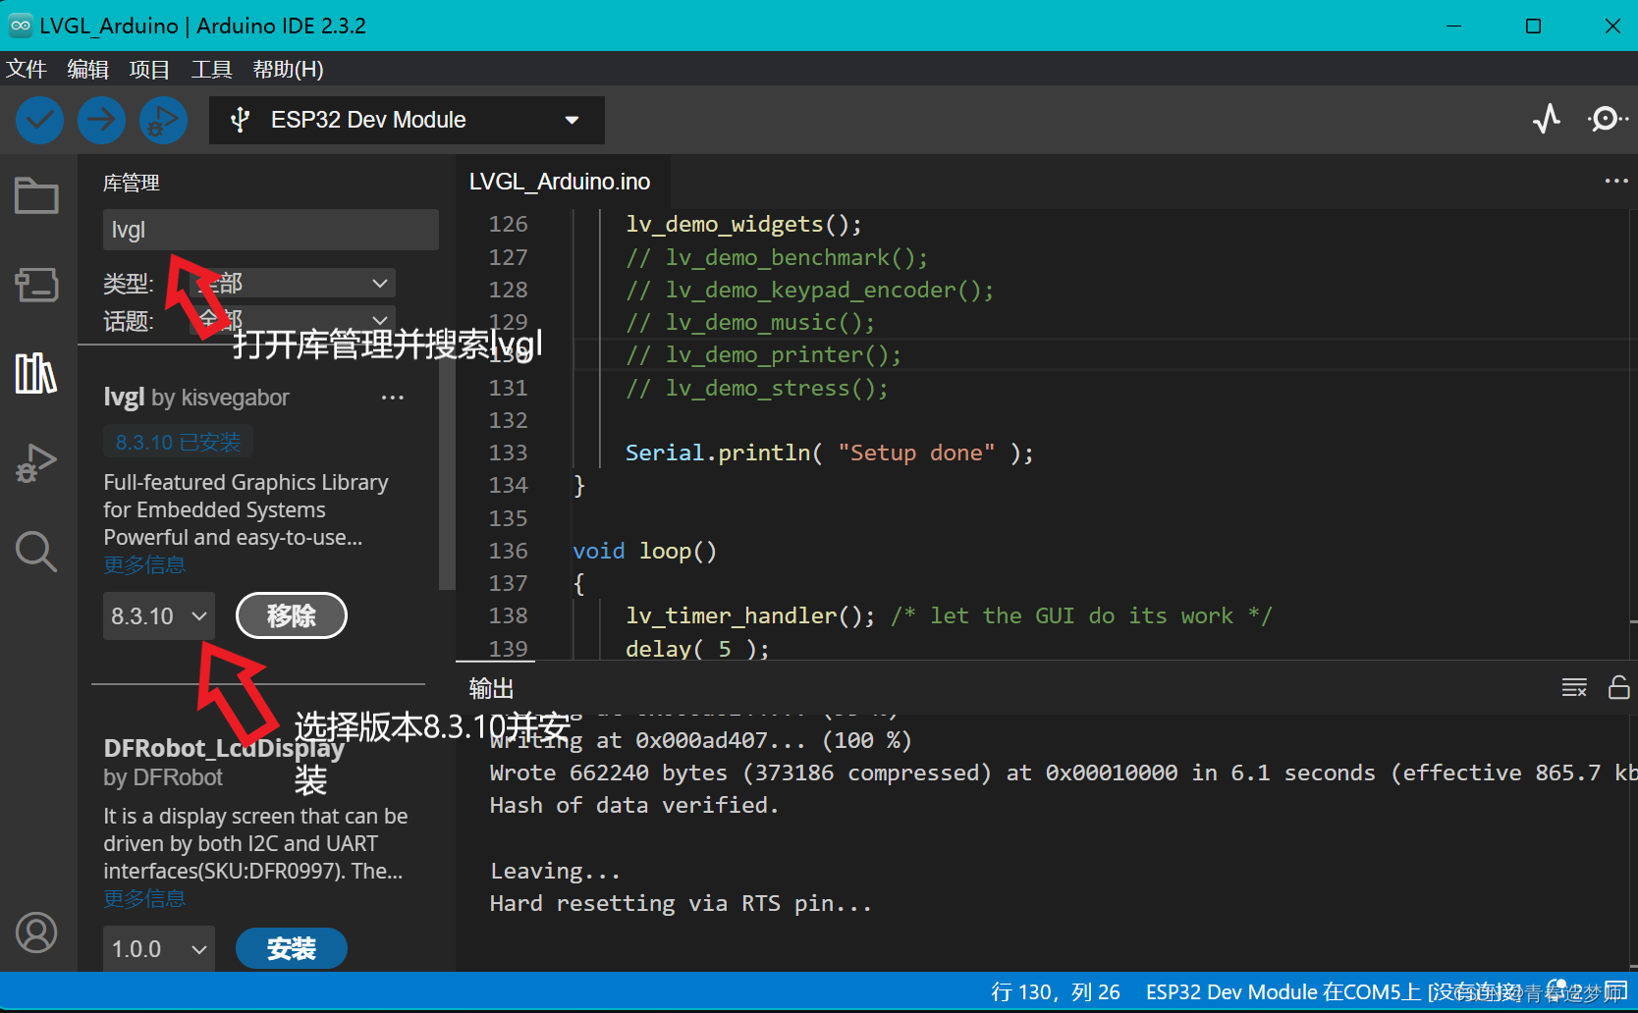This screenshot has width=1638, height=1013.
Task: Click 安装 to install DFRobot_LcdDisplay
Action: tap(291, 948)
